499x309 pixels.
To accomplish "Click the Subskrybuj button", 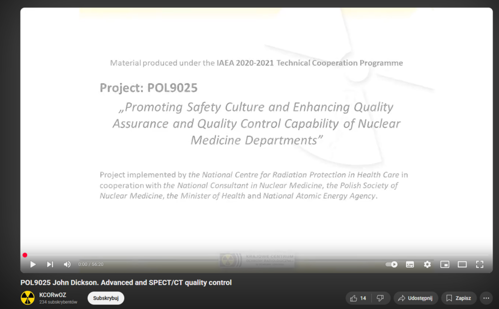I will [x=106, y=298].
